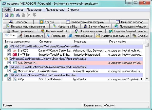Click the Save (floppy disk) toolbar icon

[x=7, y=15]
